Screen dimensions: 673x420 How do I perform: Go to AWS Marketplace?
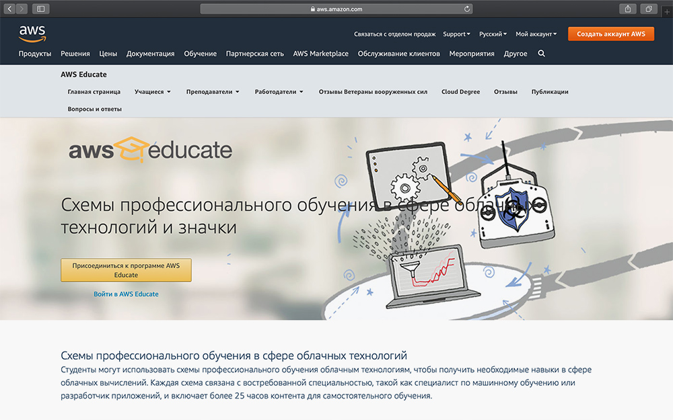pyautogui.click(x=320, y=54)
